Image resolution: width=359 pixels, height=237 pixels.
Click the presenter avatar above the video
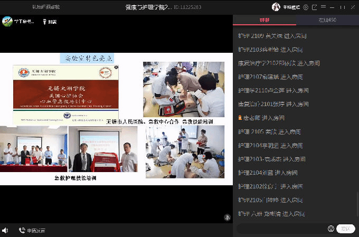(x=7, y=22)
